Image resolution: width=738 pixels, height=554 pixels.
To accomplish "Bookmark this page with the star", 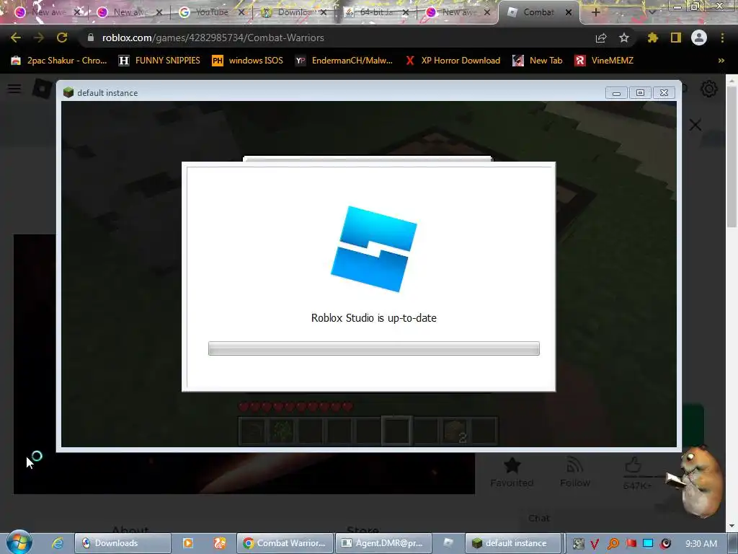I will [624, 38].
